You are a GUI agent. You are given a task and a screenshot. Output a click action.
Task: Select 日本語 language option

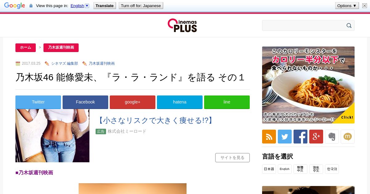(269, 169)
